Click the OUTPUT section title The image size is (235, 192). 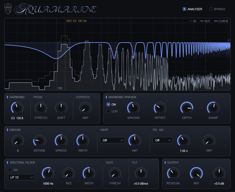[x=173, y=162]
